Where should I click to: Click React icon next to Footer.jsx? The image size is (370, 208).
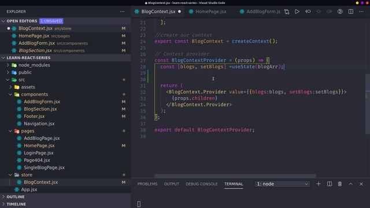tap(19, 116)
